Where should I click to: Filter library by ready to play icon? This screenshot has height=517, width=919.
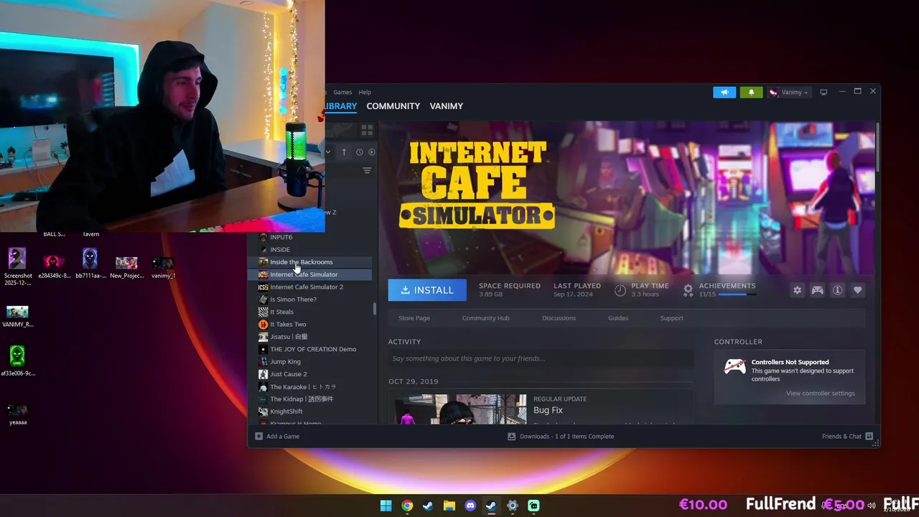(x=371, y=152)
